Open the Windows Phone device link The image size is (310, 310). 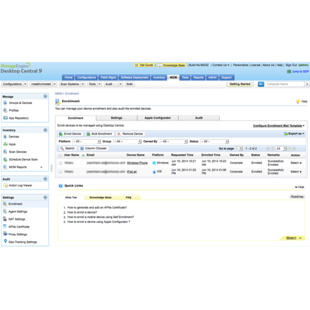click(x=137, y=163)
